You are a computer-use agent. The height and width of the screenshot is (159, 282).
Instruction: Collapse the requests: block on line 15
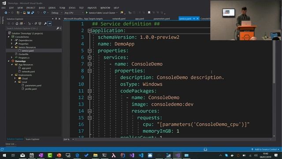[x=89, y=118]
